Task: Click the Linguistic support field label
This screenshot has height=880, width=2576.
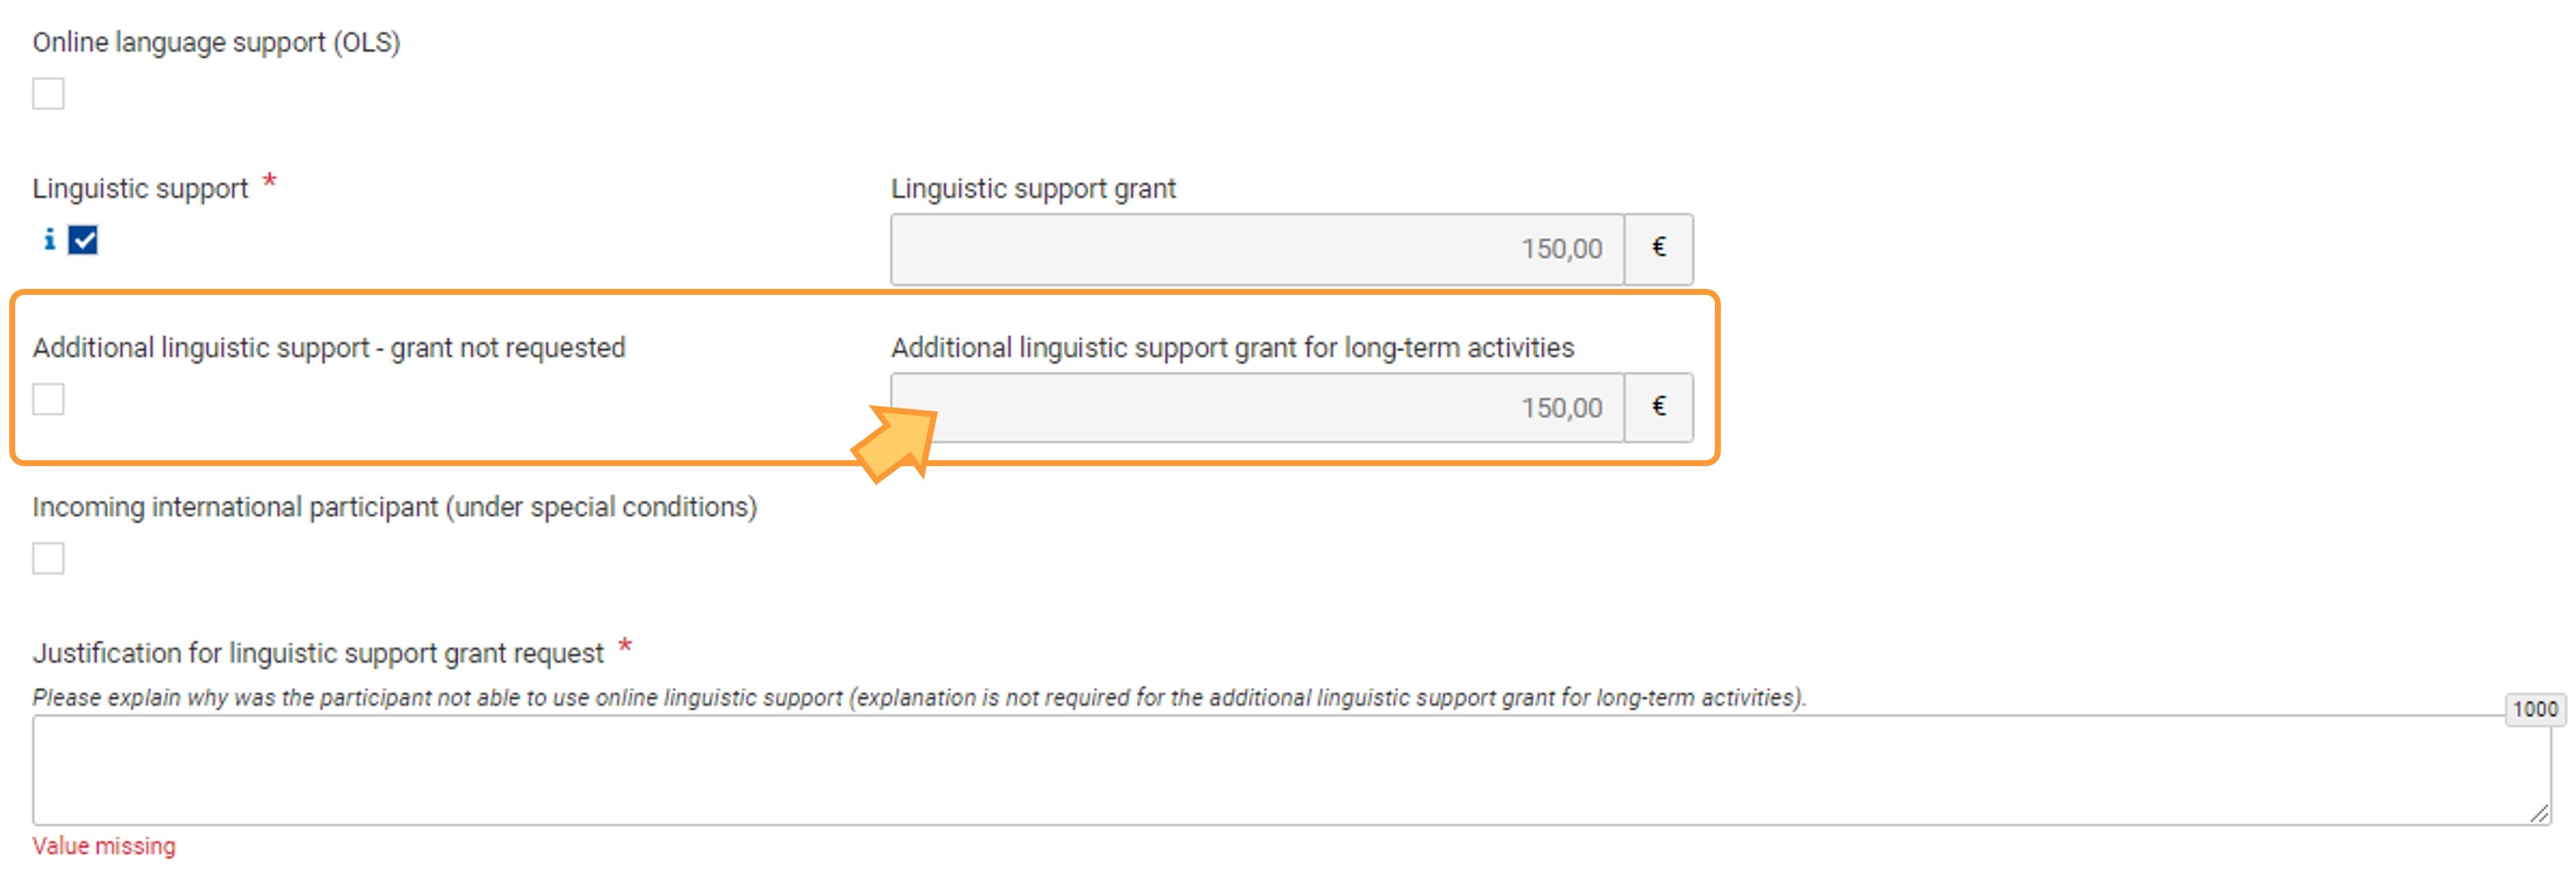Action: coord(140,189)
